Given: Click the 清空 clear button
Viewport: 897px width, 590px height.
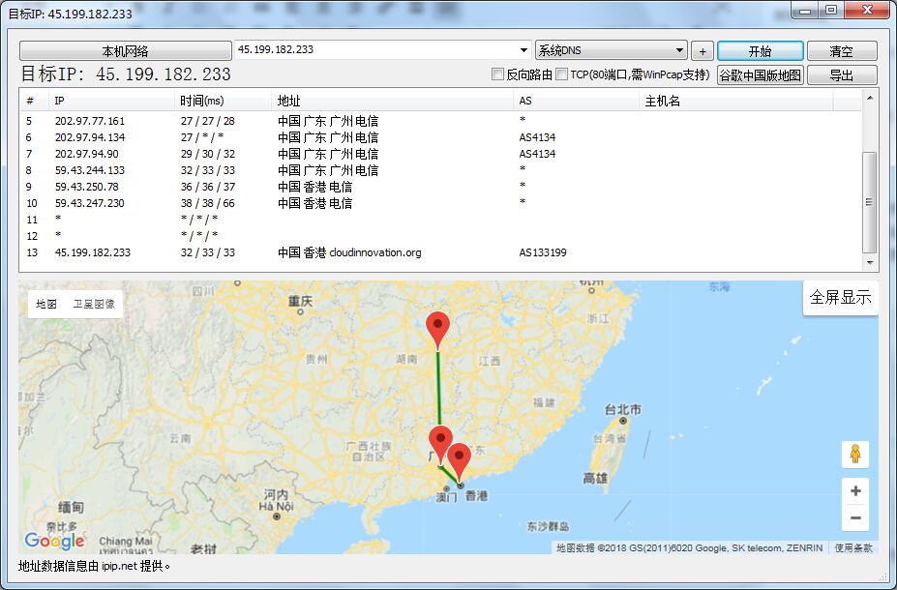Looking at the screenshot, I should point(841,51).
